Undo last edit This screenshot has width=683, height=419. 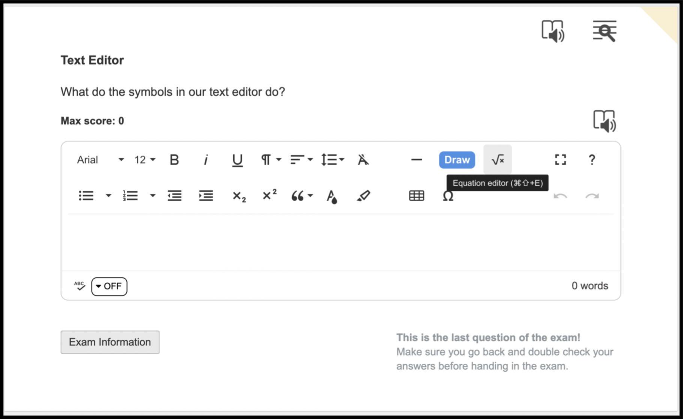point(560,196)
